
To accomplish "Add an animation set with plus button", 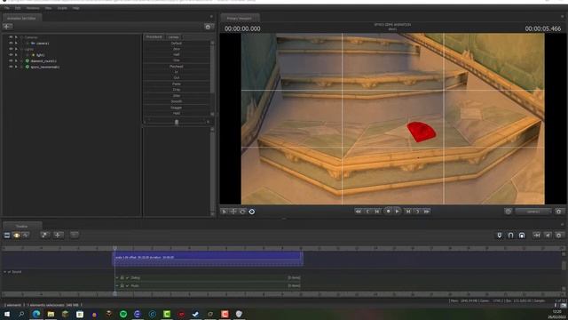I will pyautogui.click(x=7, y=27).
